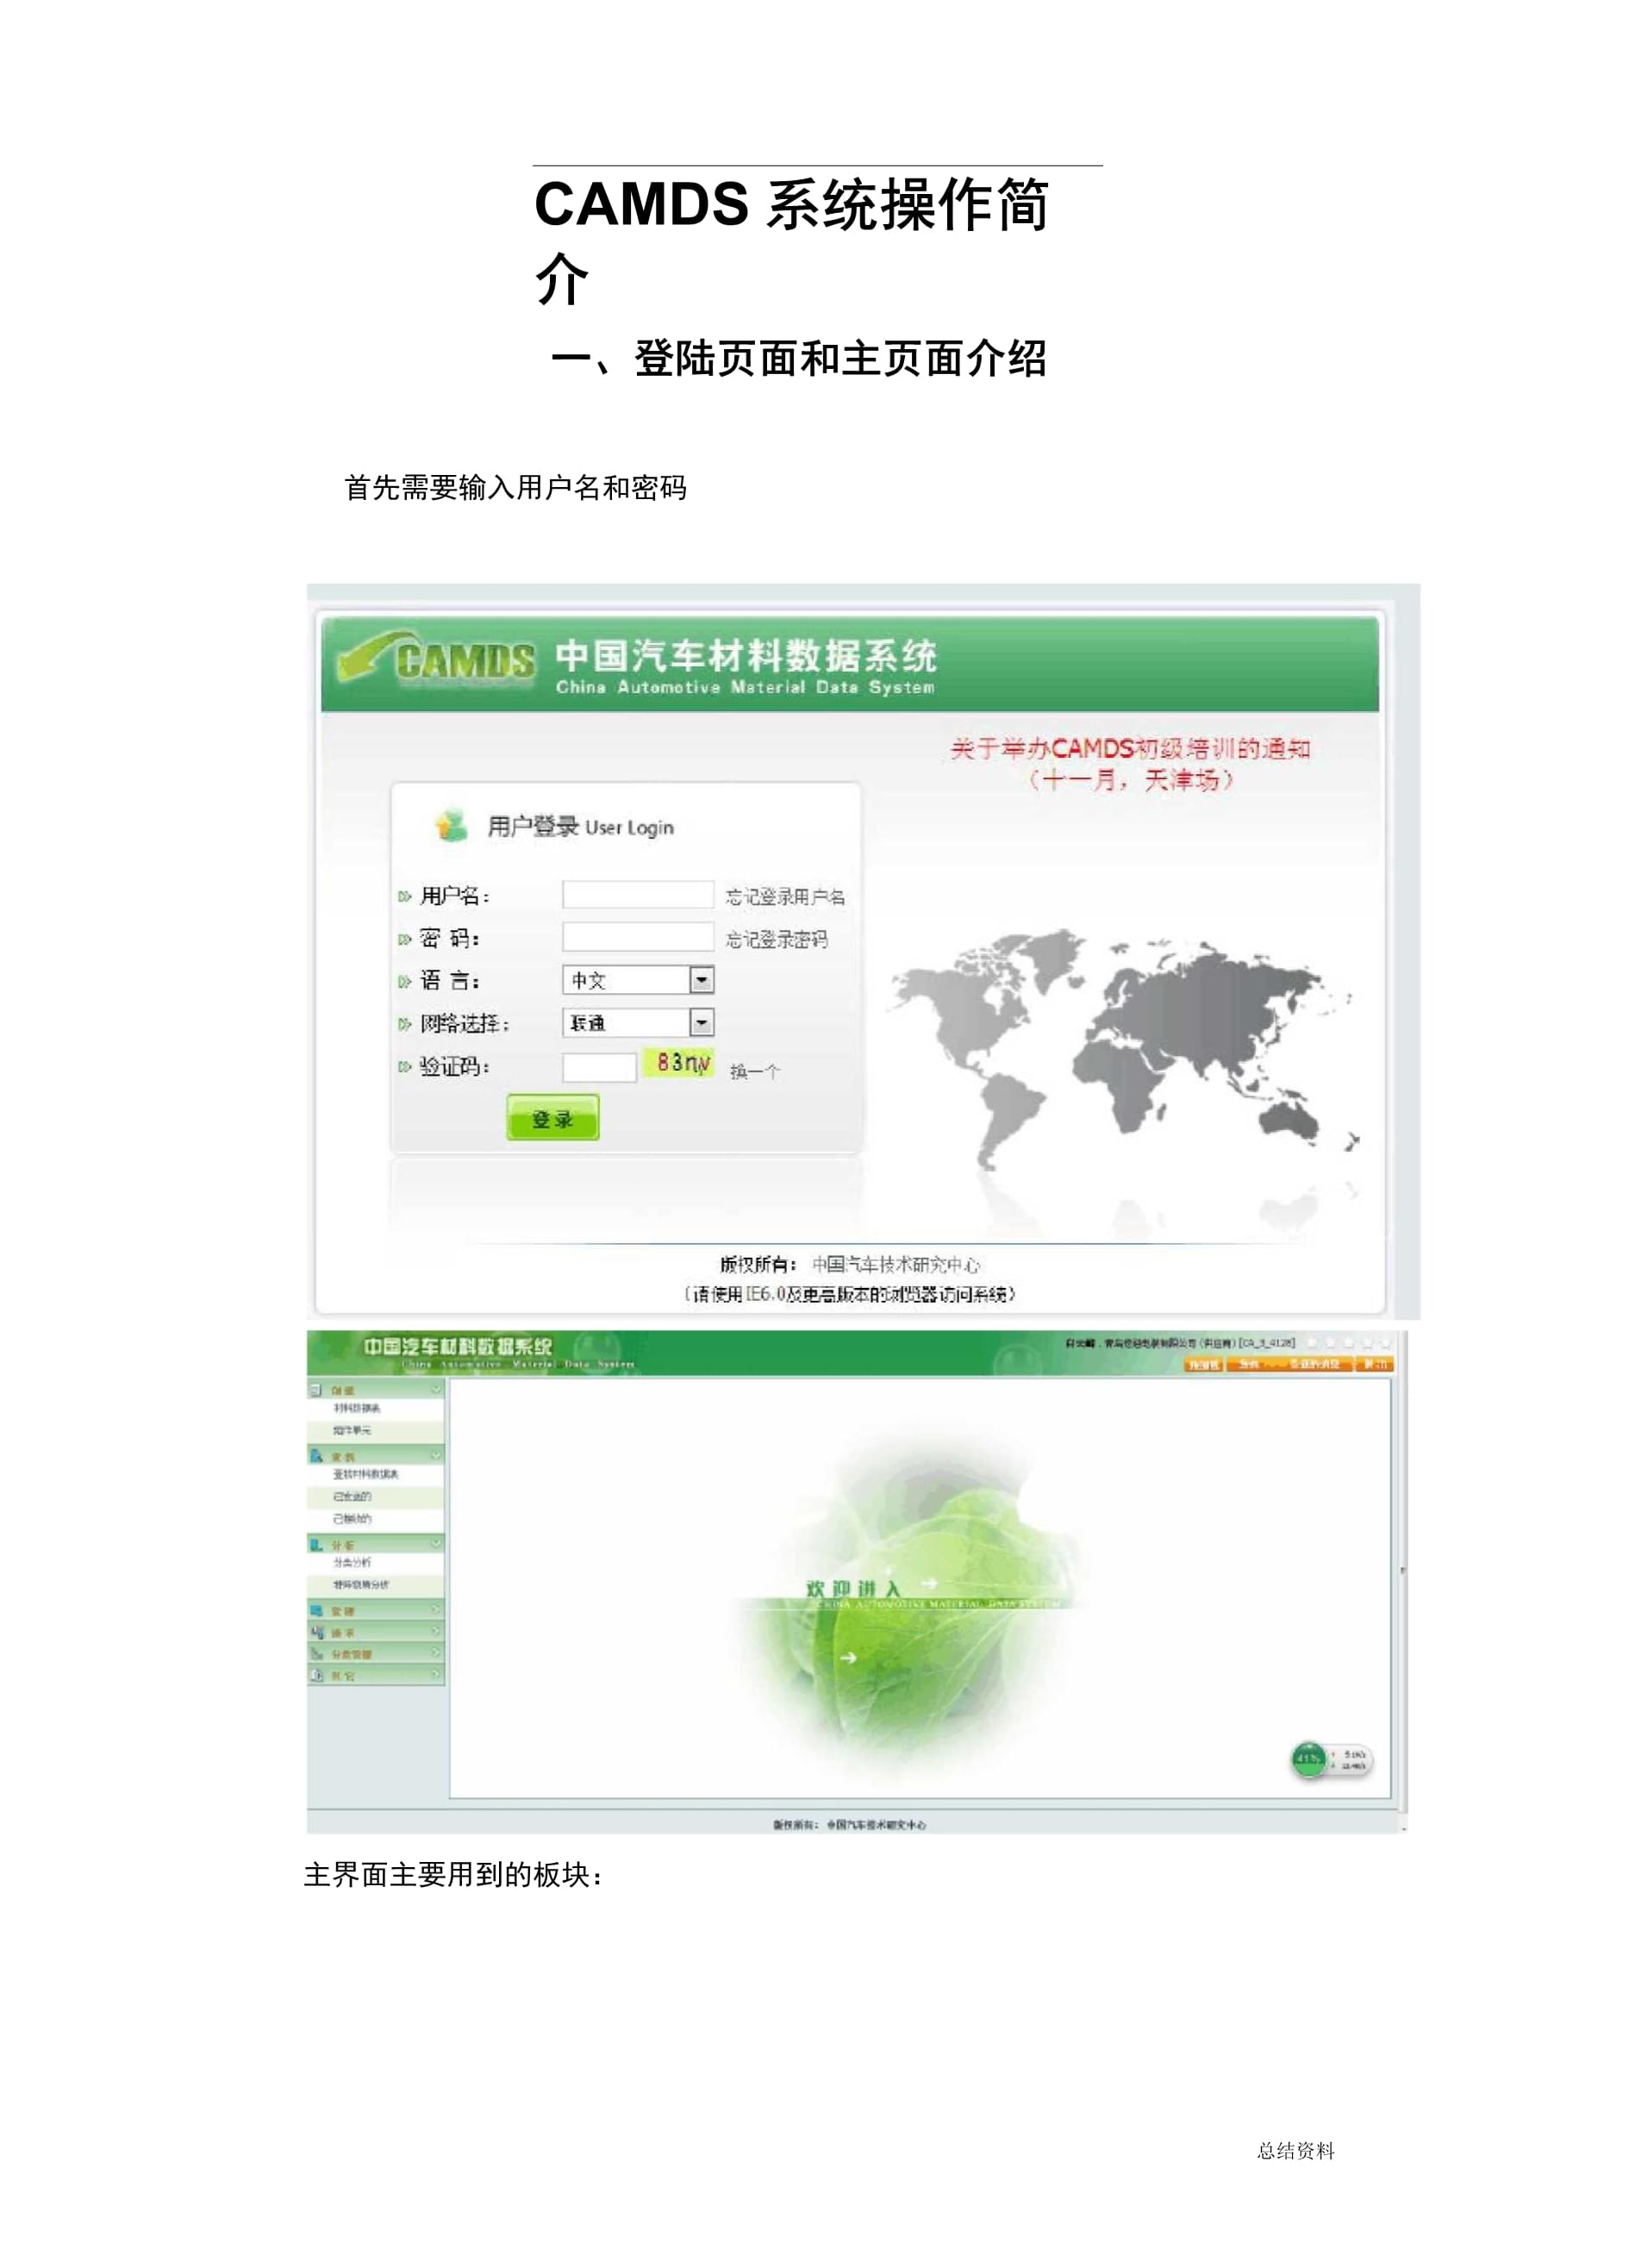The image size is (1635, 2268).
Task: Open 已发送的 in sidebar
Action: (352, 1496)
